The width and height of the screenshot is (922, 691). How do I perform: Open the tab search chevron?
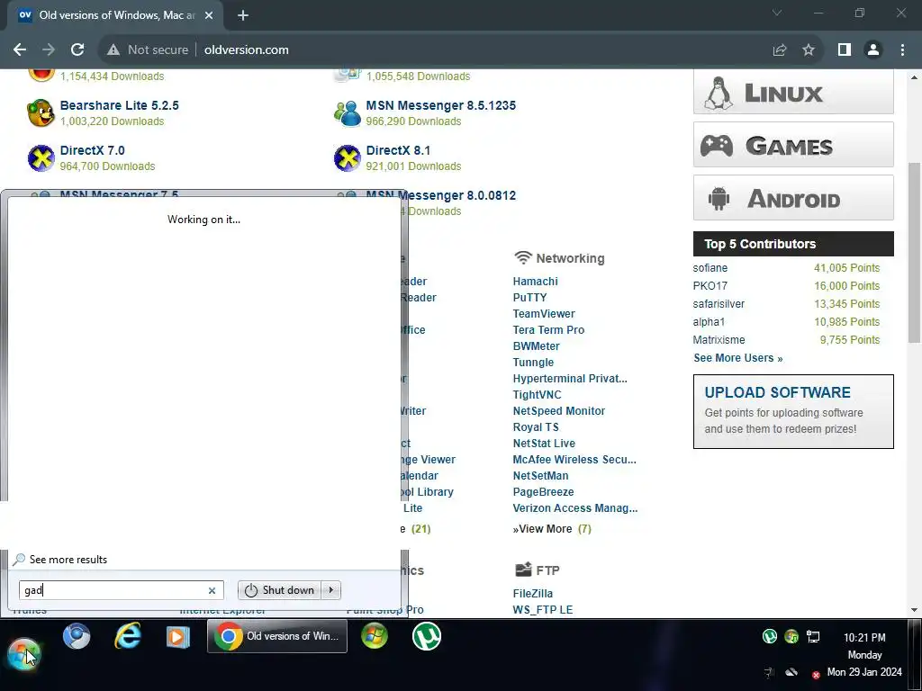[x=777, y=13]
